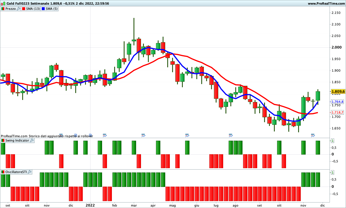
Task: Click the OscillatoreSTI scale box showing 1
Action: coord(332,172)
